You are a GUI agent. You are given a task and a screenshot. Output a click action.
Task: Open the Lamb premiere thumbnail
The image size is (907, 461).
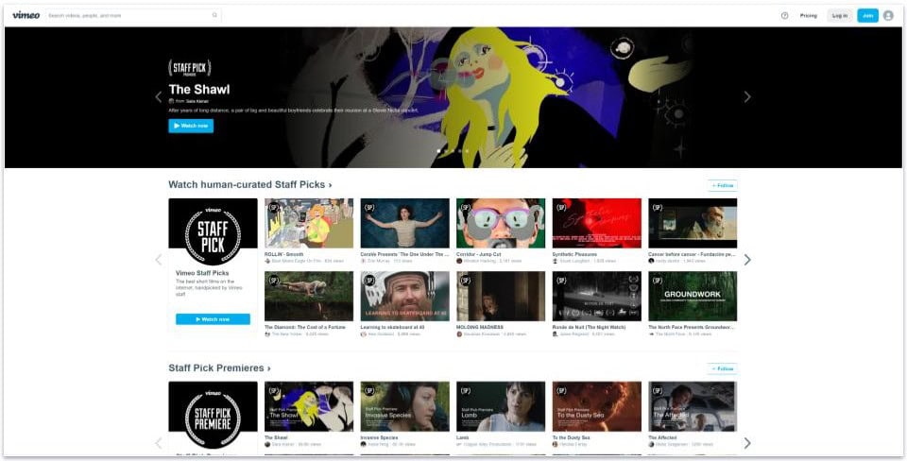(x=501, y=406)
